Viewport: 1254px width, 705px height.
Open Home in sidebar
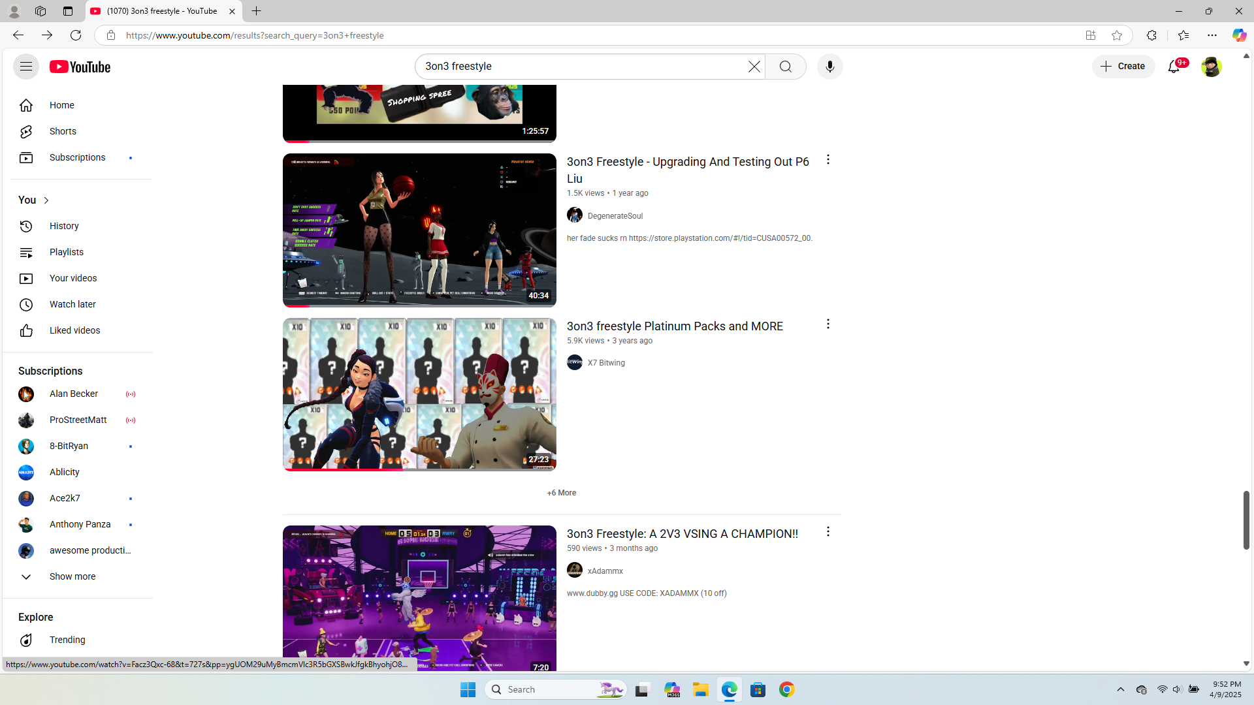click(77, 105)
